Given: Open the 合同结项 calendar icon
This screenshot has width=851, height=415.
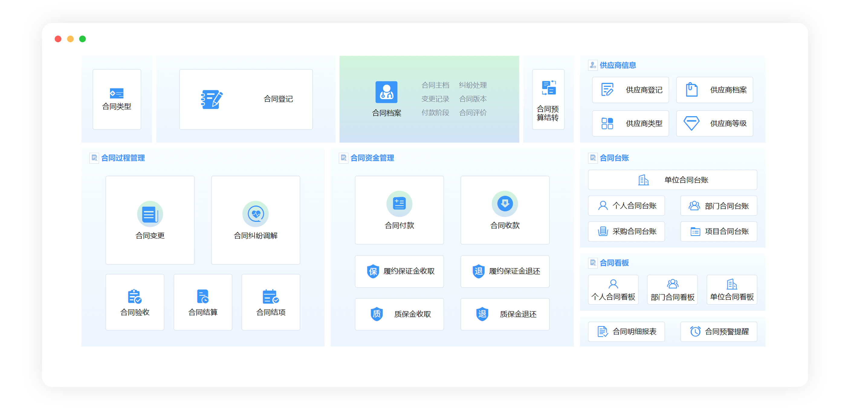Looking at the screenshot, I should click(x=270, y=296).
